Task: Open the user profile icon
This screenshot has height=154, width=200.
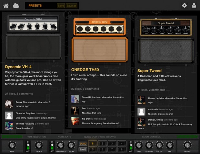Action: pyautogui.click(x=194, y=5)
